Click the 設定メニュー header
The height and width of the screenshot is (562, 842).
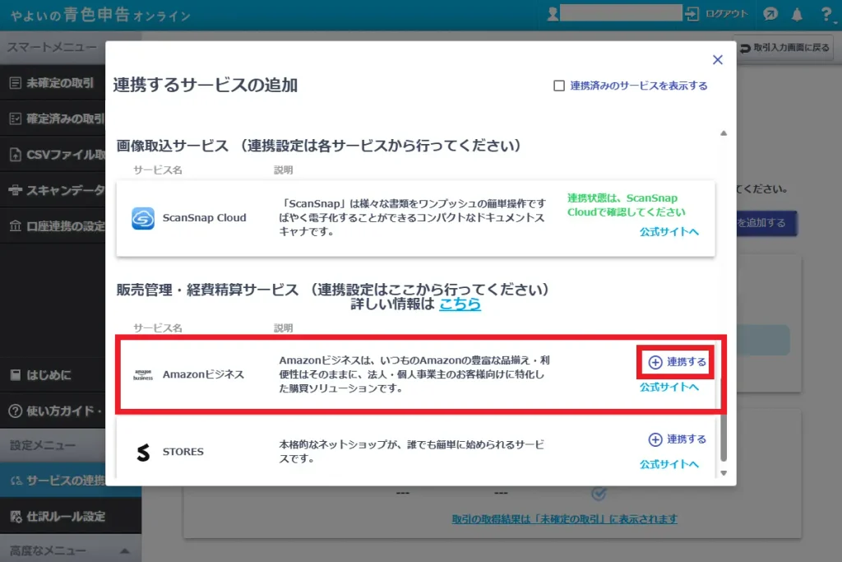(x=43, y=445)
